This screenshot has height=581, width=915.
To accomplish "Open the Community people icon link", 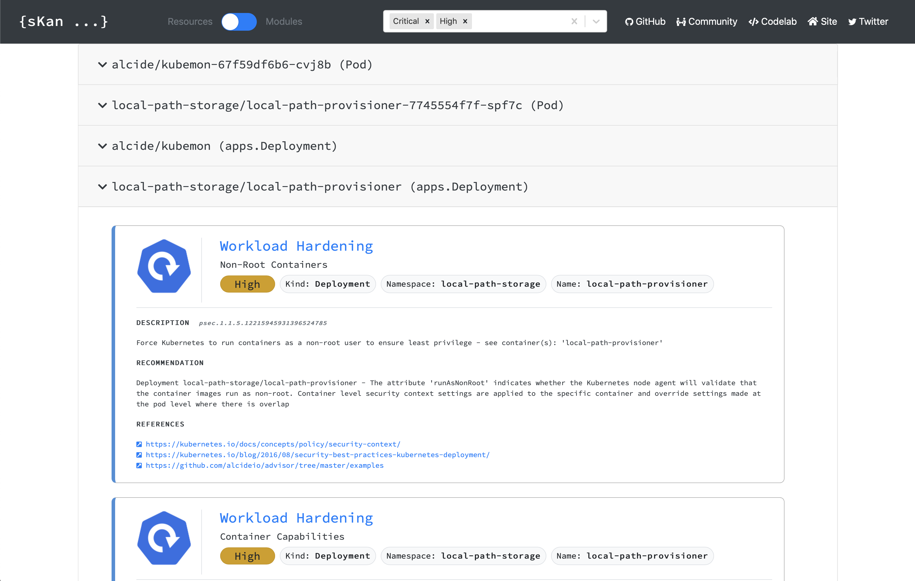I will pyautogui.click(x=681, y=22).
